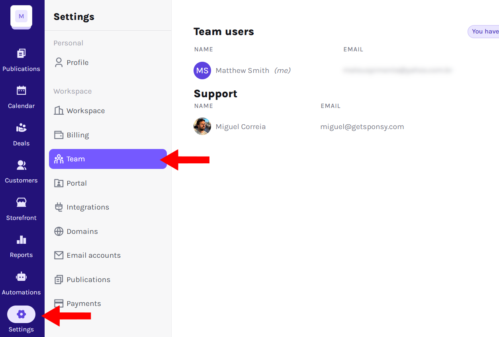Click the Calendar label in navigation

pos(21,106)
